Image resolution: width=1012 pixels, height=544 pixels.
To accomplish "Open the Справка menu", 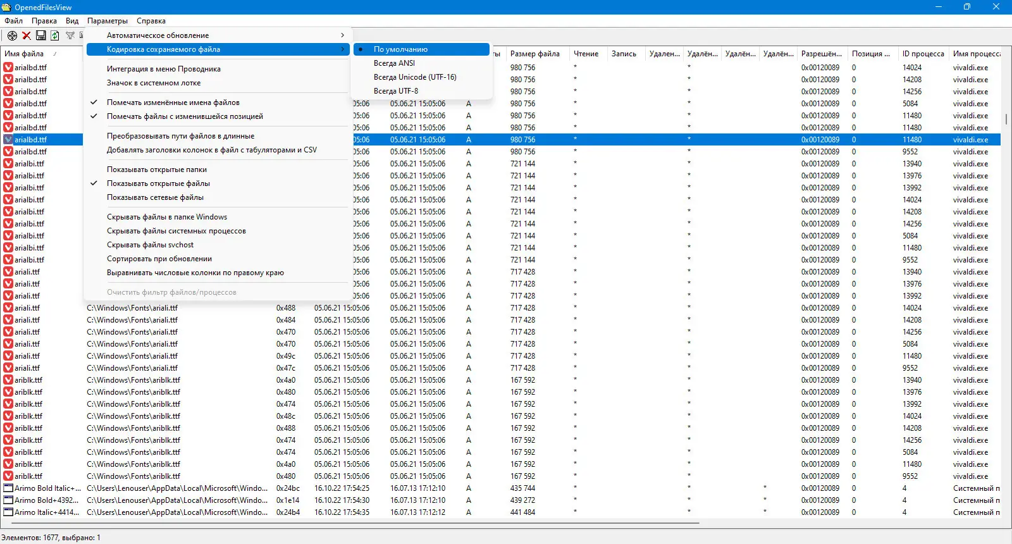I will pyautogui.click(x=151, y=21).
